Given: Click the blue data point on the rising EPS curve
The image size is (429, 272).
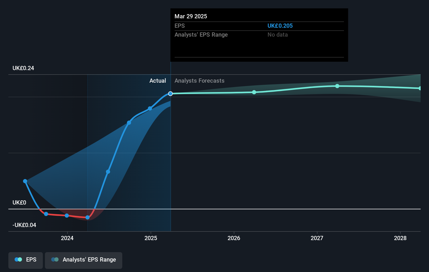Looking at the screenshot, I should [x=129, y=123].
